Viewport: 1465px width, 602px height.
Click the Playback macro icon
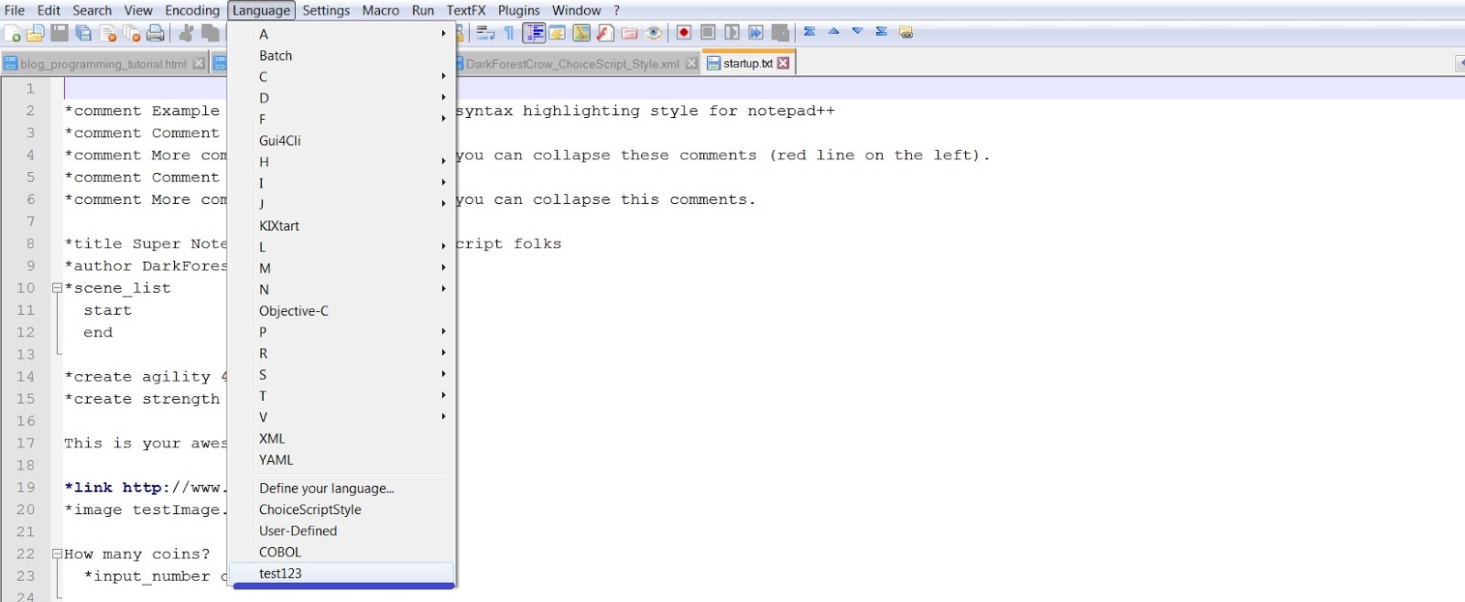pos(732,32)
